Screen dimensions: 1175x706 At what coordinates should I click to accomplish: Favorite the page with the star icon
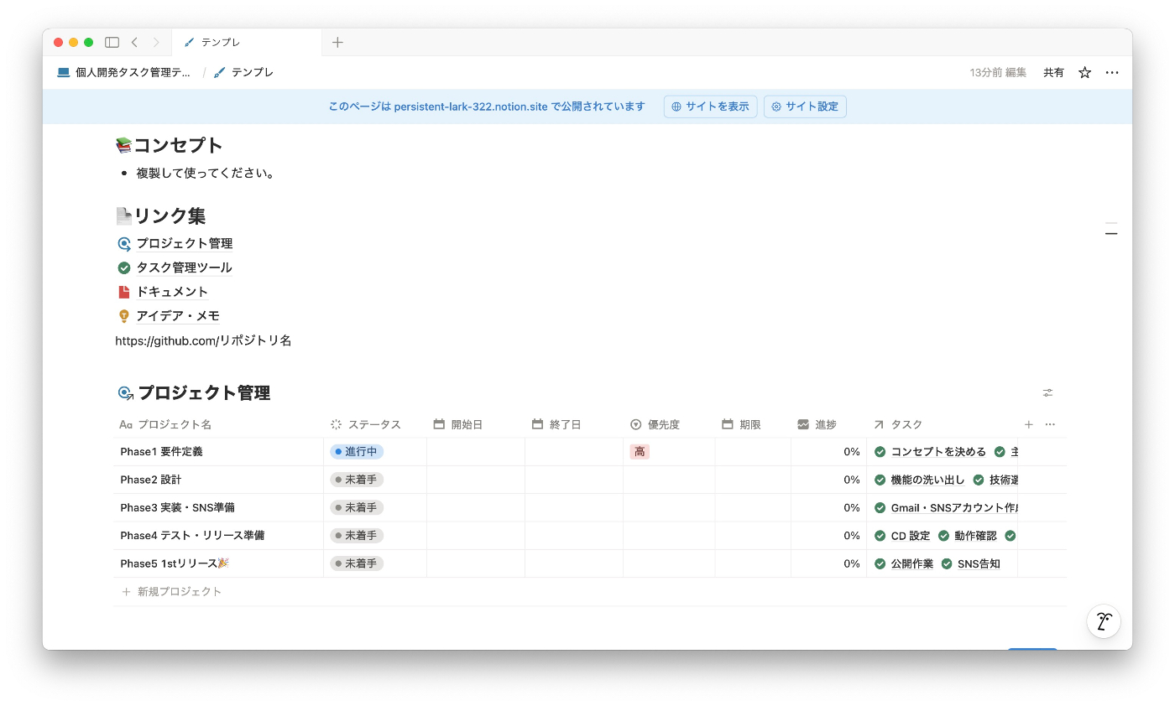coord(1084,73)
